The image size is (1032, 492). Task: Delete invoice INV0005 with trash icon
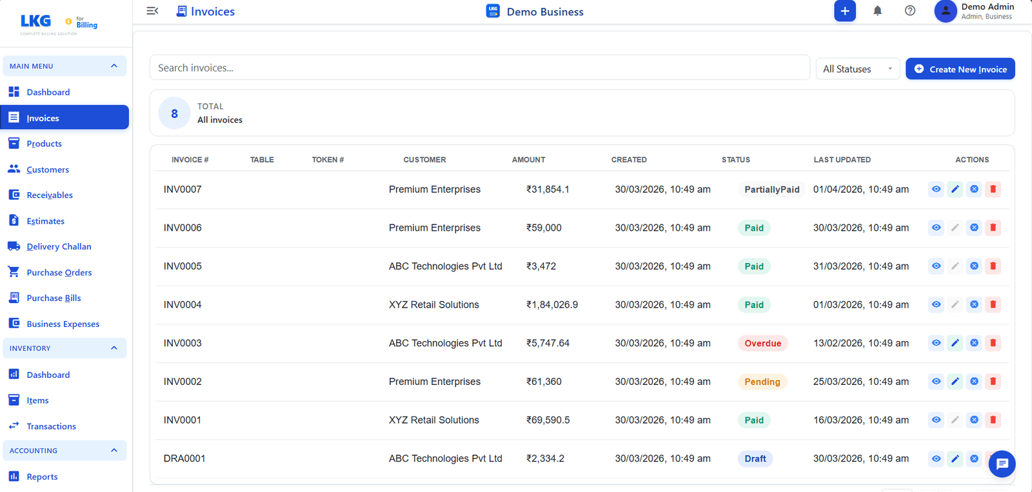pyautogui.click(x=993, y=266)
